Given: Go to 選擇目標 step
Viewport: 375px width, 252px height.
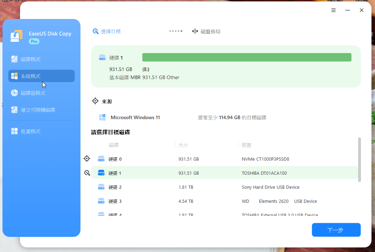Looking at the screenshot, I should point(111,32).
